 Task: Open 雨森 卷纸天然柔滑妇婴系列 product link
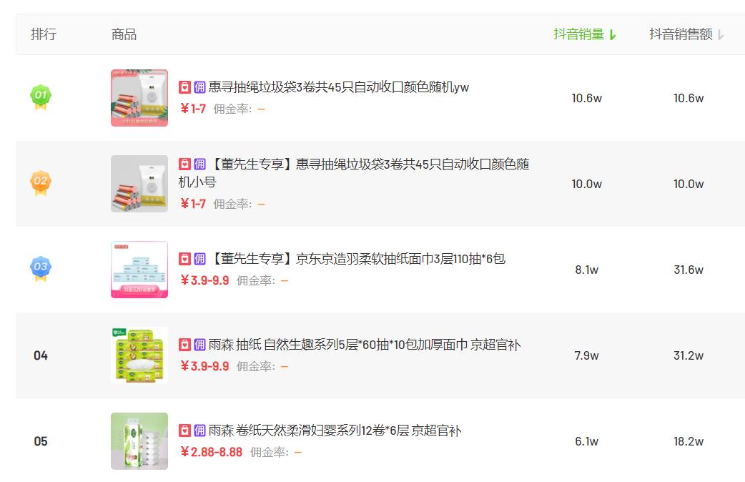pyautogui.click(x=335, y=431)
